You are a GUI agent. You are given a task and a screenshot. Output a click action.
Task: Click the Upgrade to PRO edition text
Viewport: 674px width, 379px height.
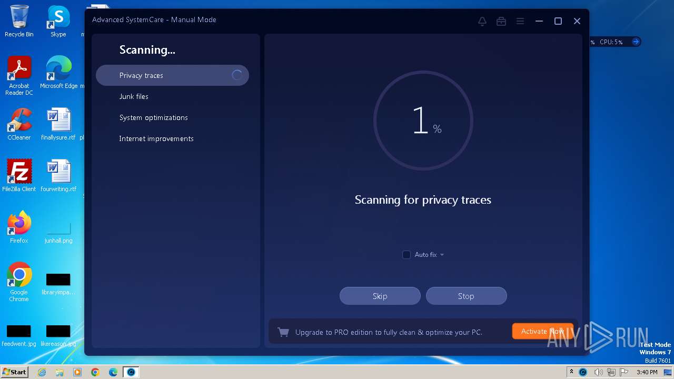[x=389, y=332]
